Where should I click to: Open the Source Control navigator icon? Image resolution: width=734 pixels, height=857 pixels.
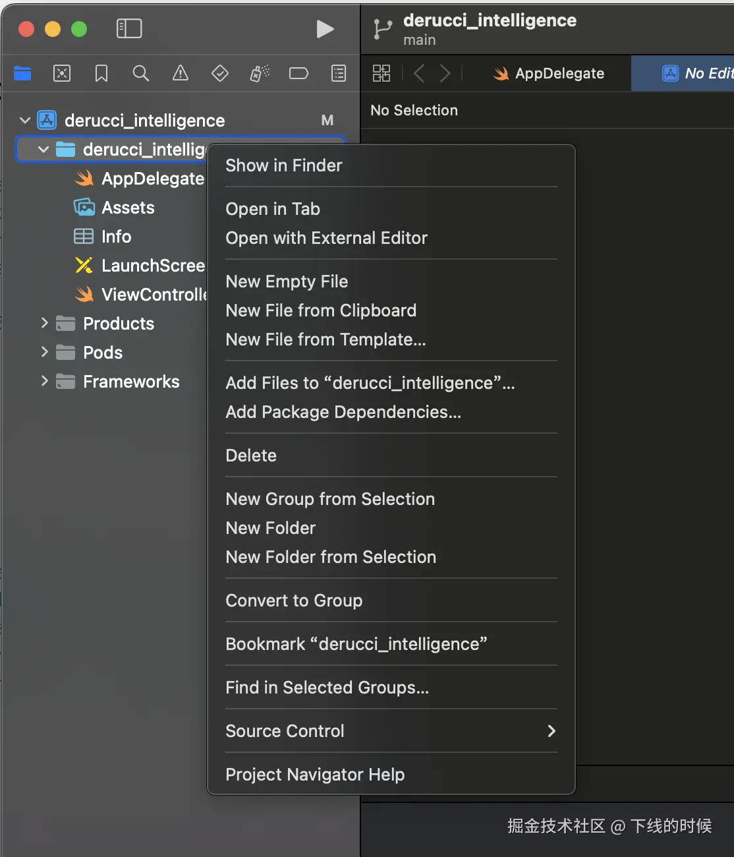click(x=62, y=73)
